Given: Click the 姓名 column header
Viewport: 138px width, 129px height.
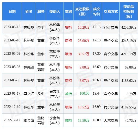Looking at the screenshot, I should (x=29, y=12).
